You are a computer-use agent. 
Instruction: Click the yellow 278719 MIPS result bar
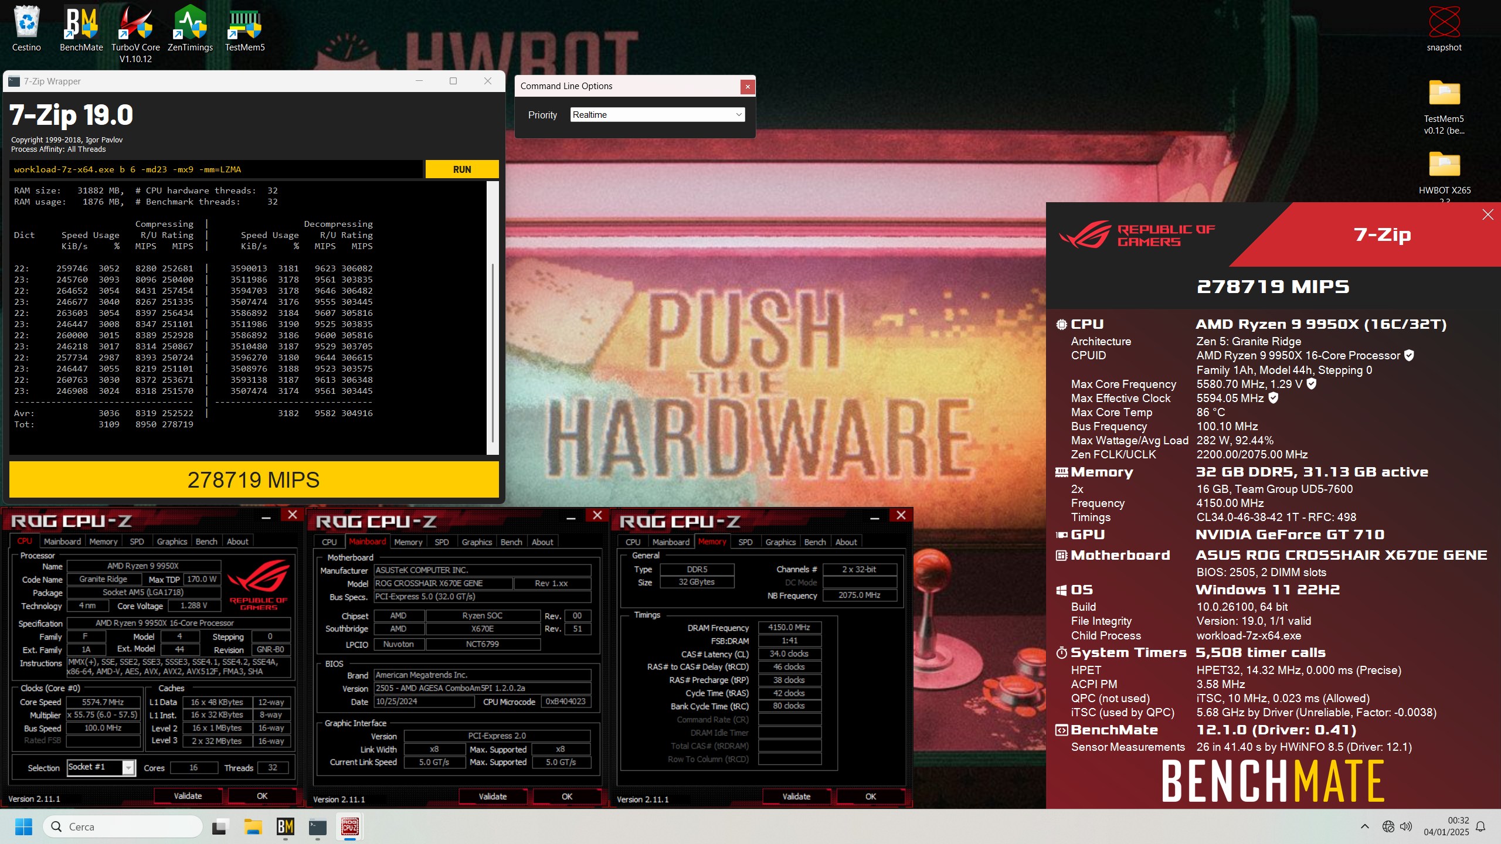(x=254, y=479)
